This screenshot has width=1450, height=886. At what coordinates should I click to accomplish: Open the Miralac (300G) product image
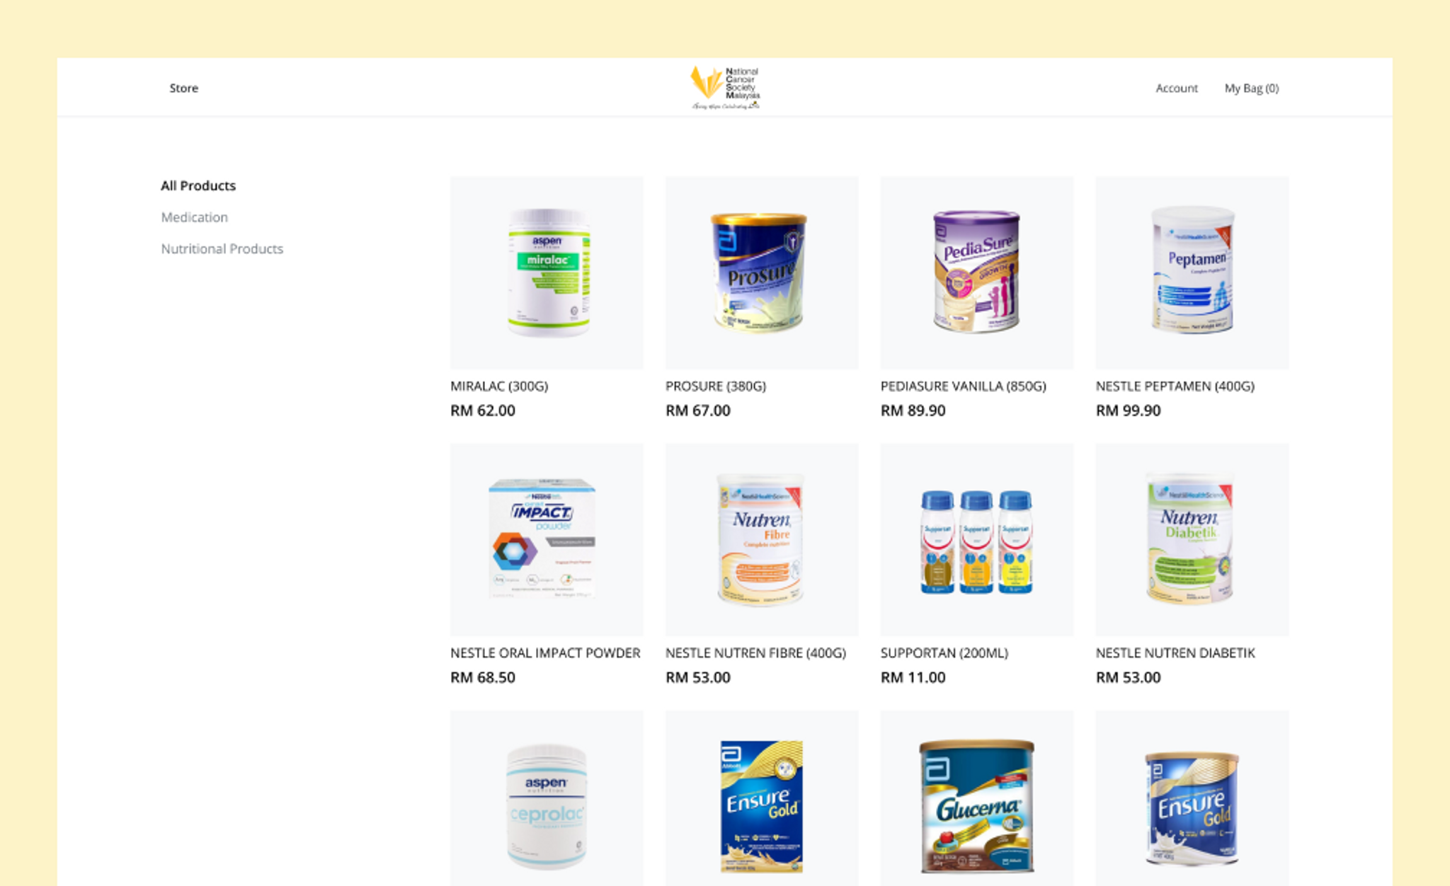(547, 272)
